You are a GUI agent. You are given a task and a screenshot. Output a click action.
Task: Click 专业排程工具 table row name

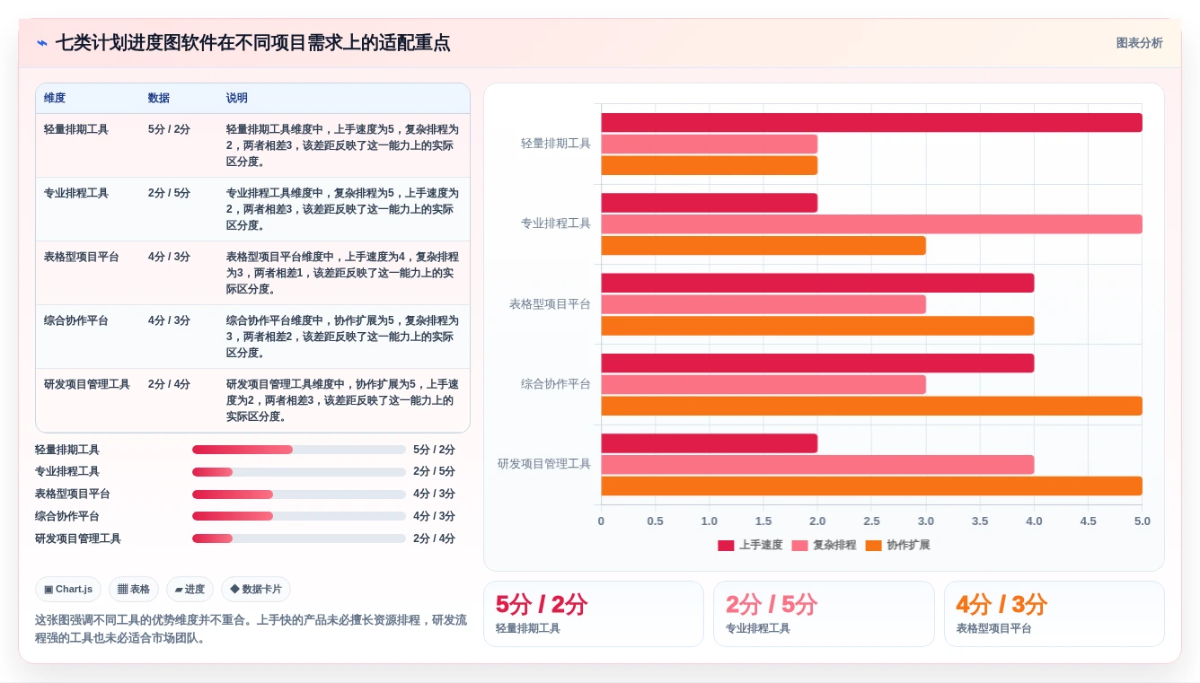76,193
